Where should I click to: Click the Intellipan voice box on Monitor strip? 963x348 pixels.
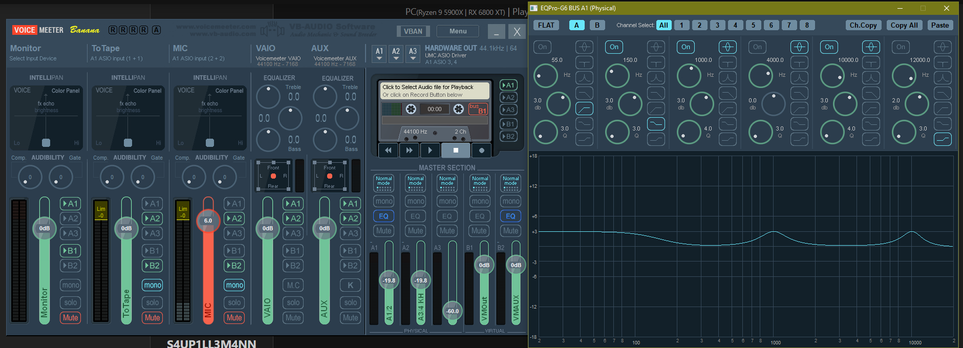coord(46,118)
